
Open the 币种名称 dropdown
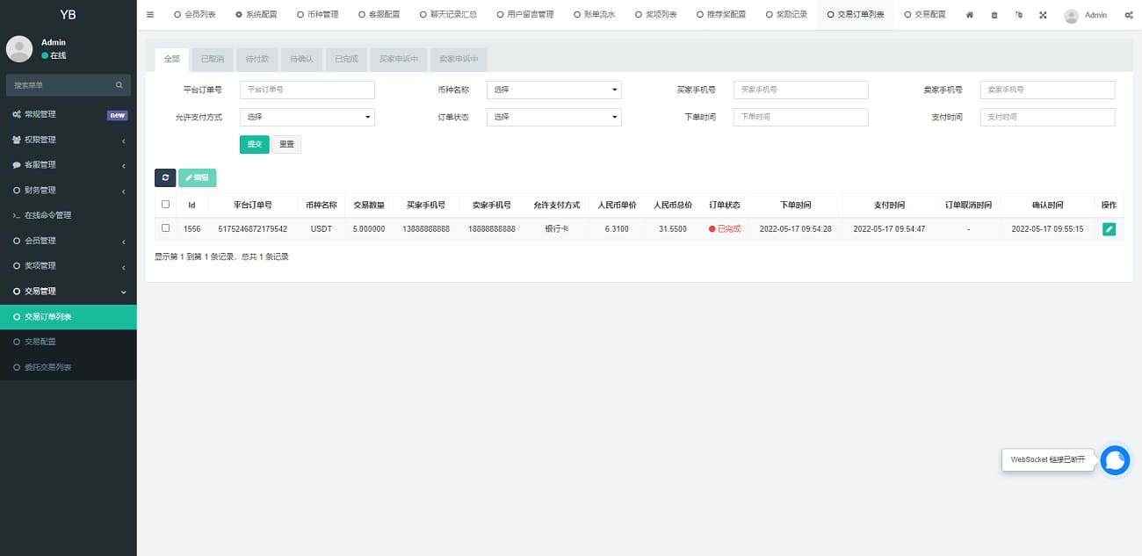coord(553,90)
